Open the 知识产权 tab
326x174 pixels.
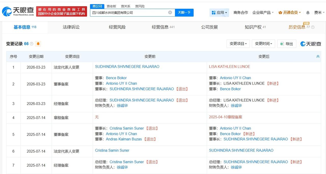point(255,27)
